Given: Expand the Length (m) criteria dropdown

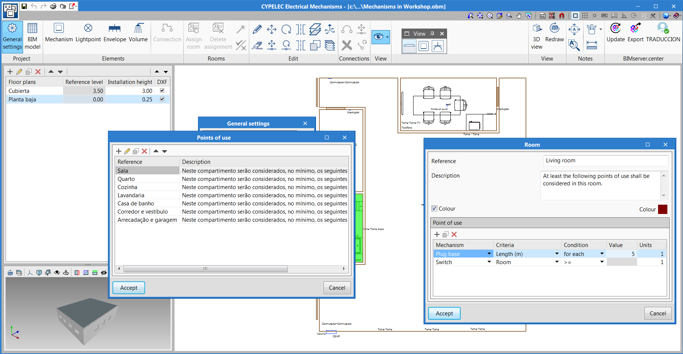Looking at the screenshot, I should click(x=557, y=254).
